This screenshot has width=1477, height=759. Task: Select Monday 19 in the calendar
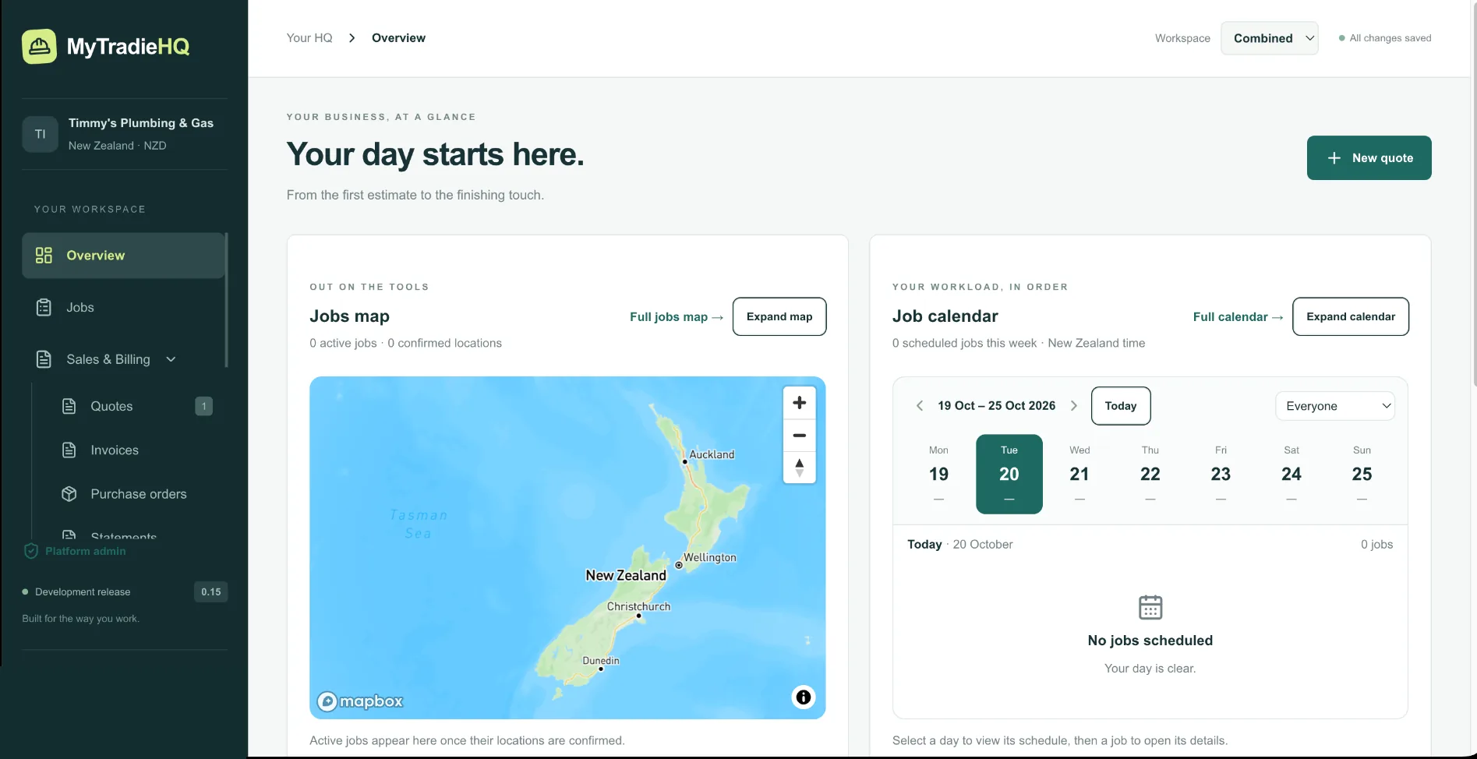point(938,474)
